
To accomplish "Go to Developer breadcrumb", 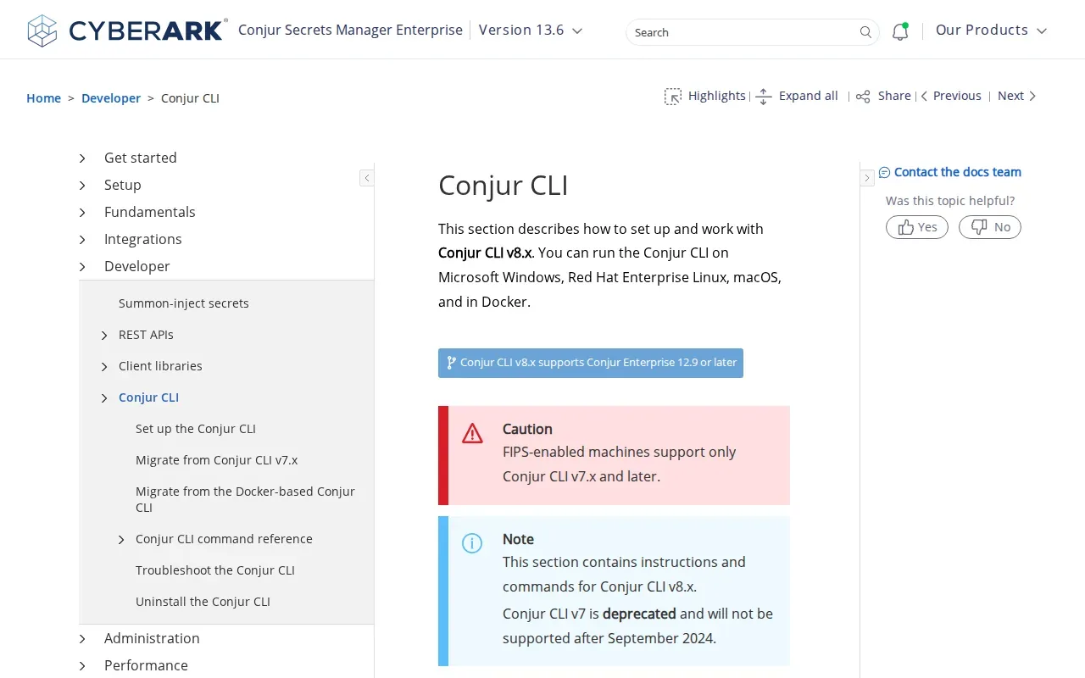I will pos(111,98).
